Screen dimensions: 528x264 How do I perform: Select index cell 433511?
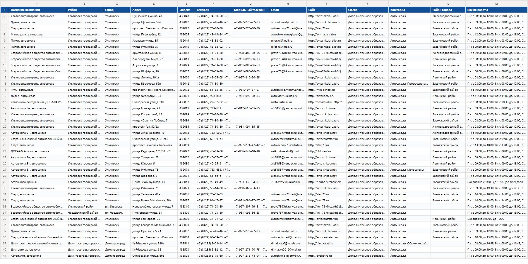pyautogui.click(x=186, y=244)
